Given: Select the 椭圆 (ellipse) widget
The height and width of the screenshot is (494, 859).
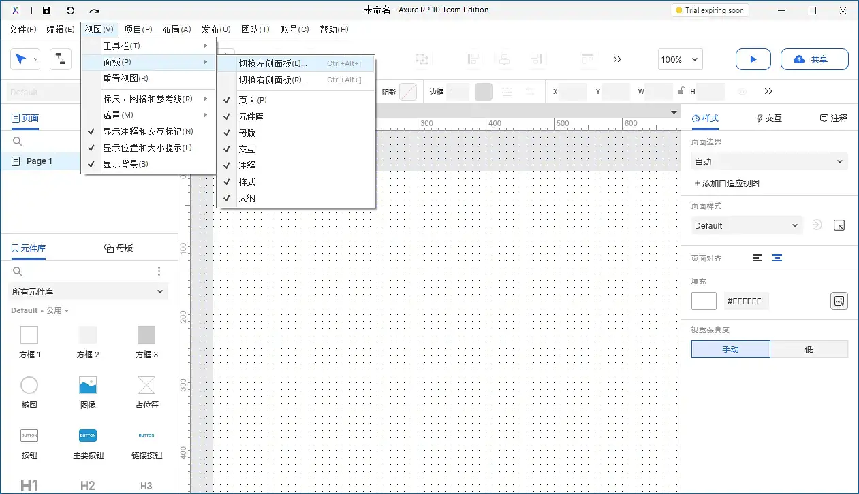Looking at the screenshot, I should click(x=29, y=393).
